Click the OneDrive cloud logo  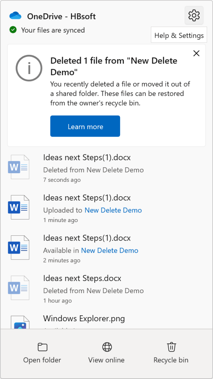tap(14, 16)
